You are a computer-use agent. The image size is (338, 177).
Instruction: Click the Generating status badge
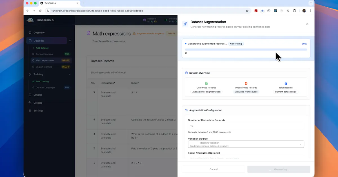coord(236,44)
